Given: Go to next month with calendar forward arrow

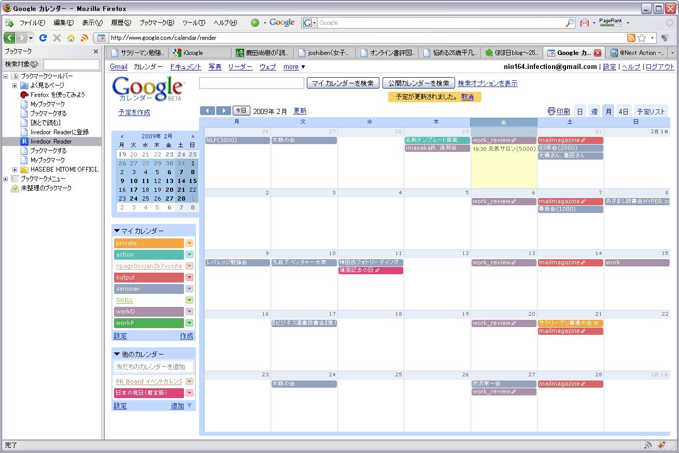Looking at the screenshot, I should pos(223,110).
